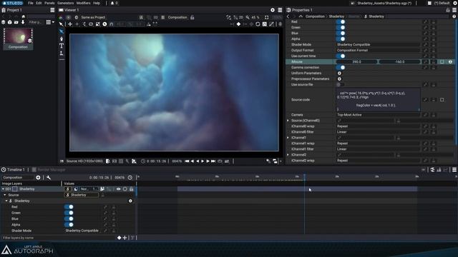This screenshot has width=458, height=257.
Task: Click the import download arrow icon
Action: point(23,22)
